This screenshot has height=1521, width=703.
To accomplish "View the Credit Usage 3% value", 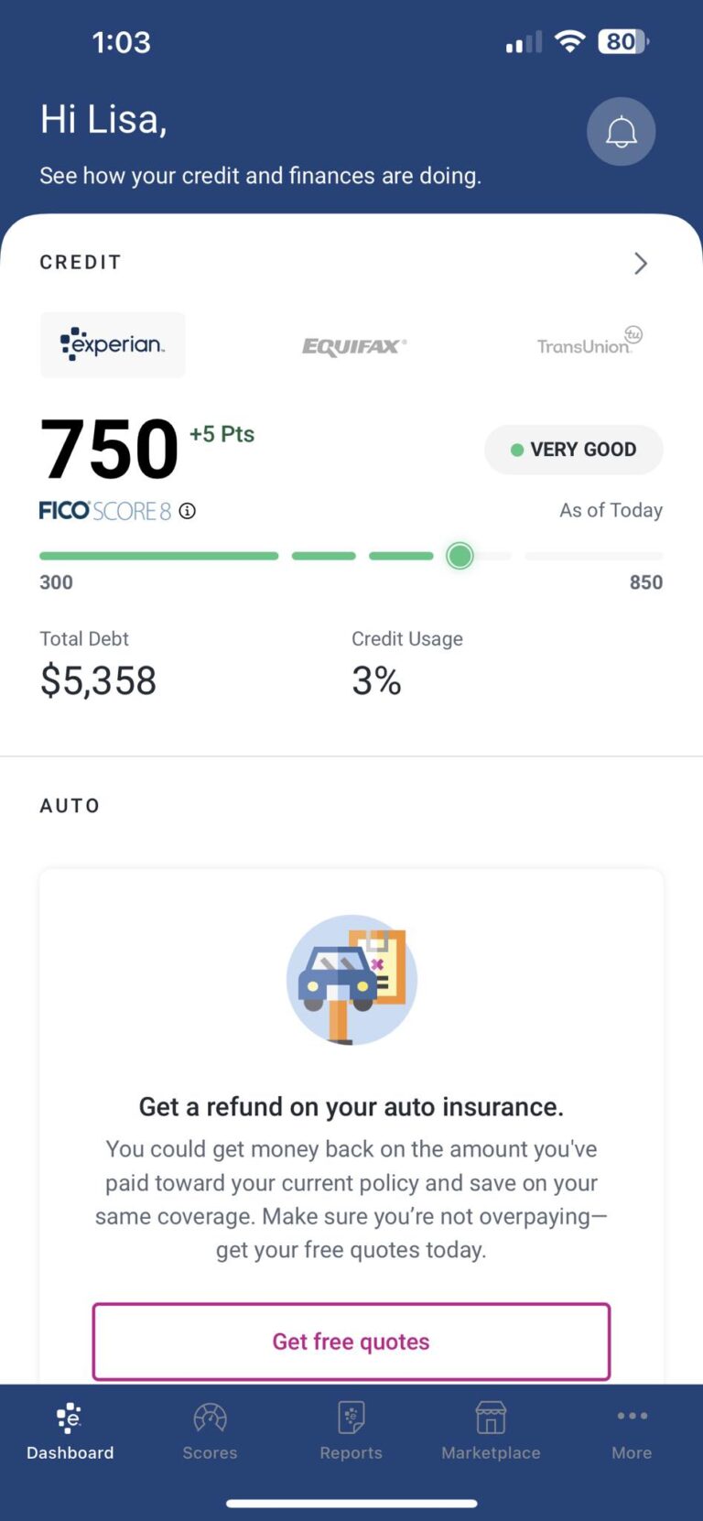I will (376, 681).
